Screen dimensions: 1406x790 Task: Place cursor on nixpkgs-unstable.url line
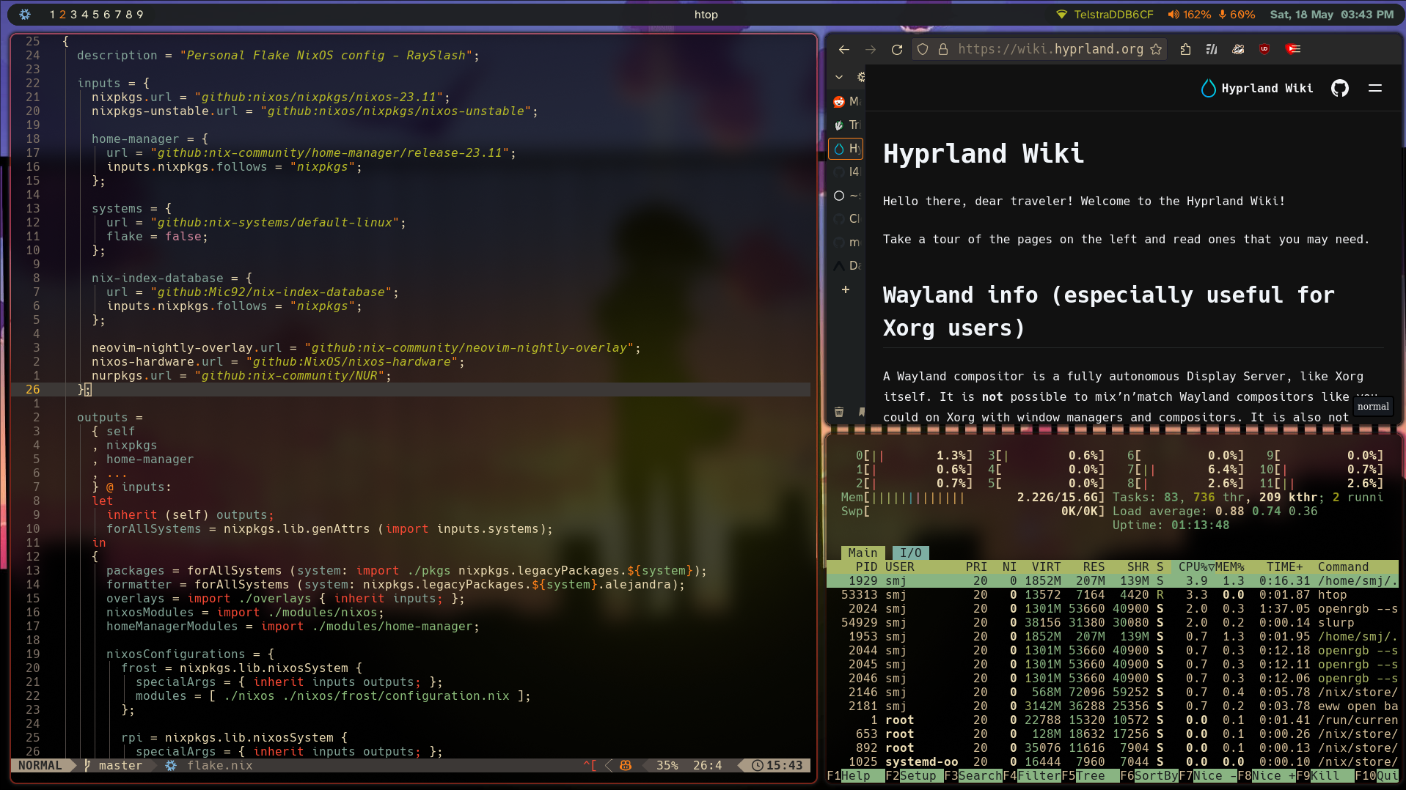315,111
